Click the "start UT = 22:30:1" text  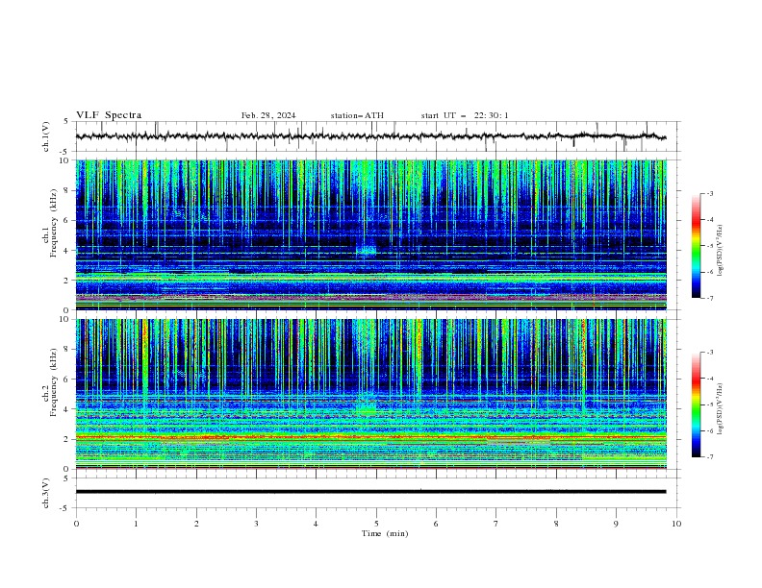[465, 115]
